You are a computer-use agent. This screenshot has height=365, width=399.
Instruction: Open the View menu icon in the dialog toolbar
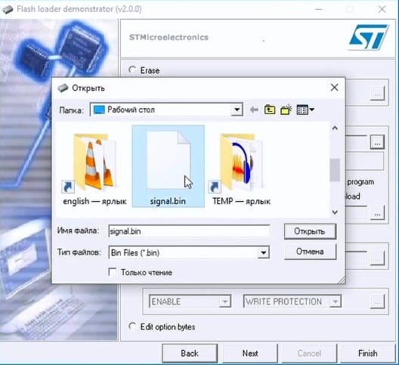305,110
